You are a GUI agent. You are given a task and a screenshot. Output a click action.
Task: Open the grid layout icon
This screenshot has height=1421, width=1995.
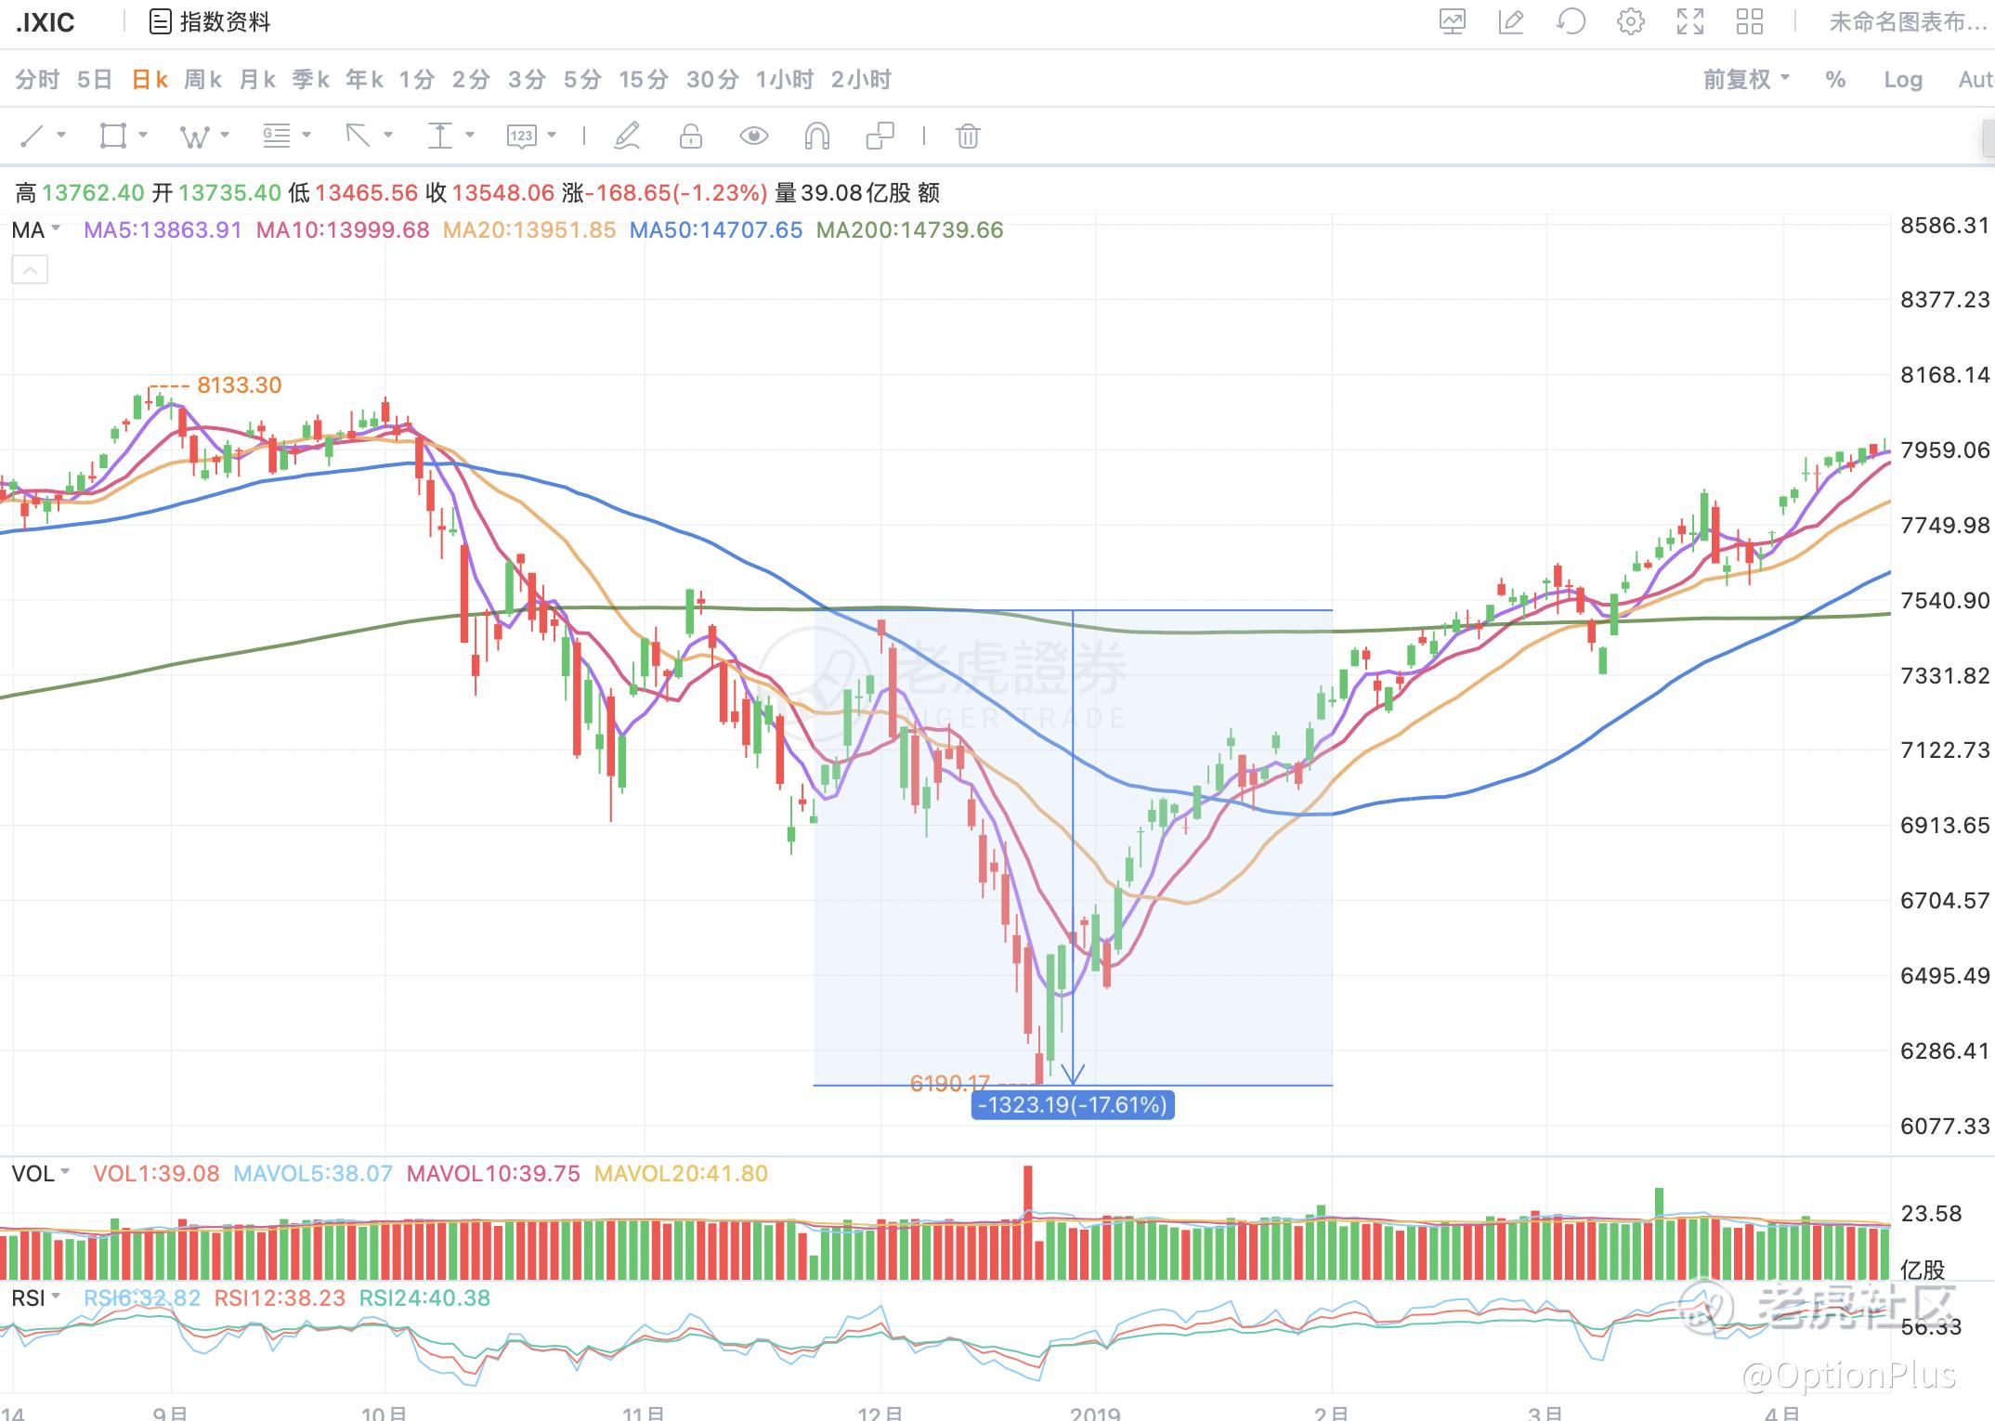tap(1749, 21)
